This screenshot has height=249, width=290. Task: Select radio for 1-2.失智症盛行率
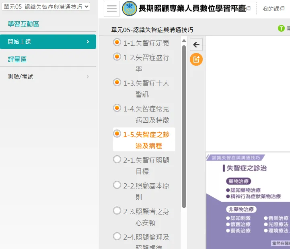click(x=117, y=57)
